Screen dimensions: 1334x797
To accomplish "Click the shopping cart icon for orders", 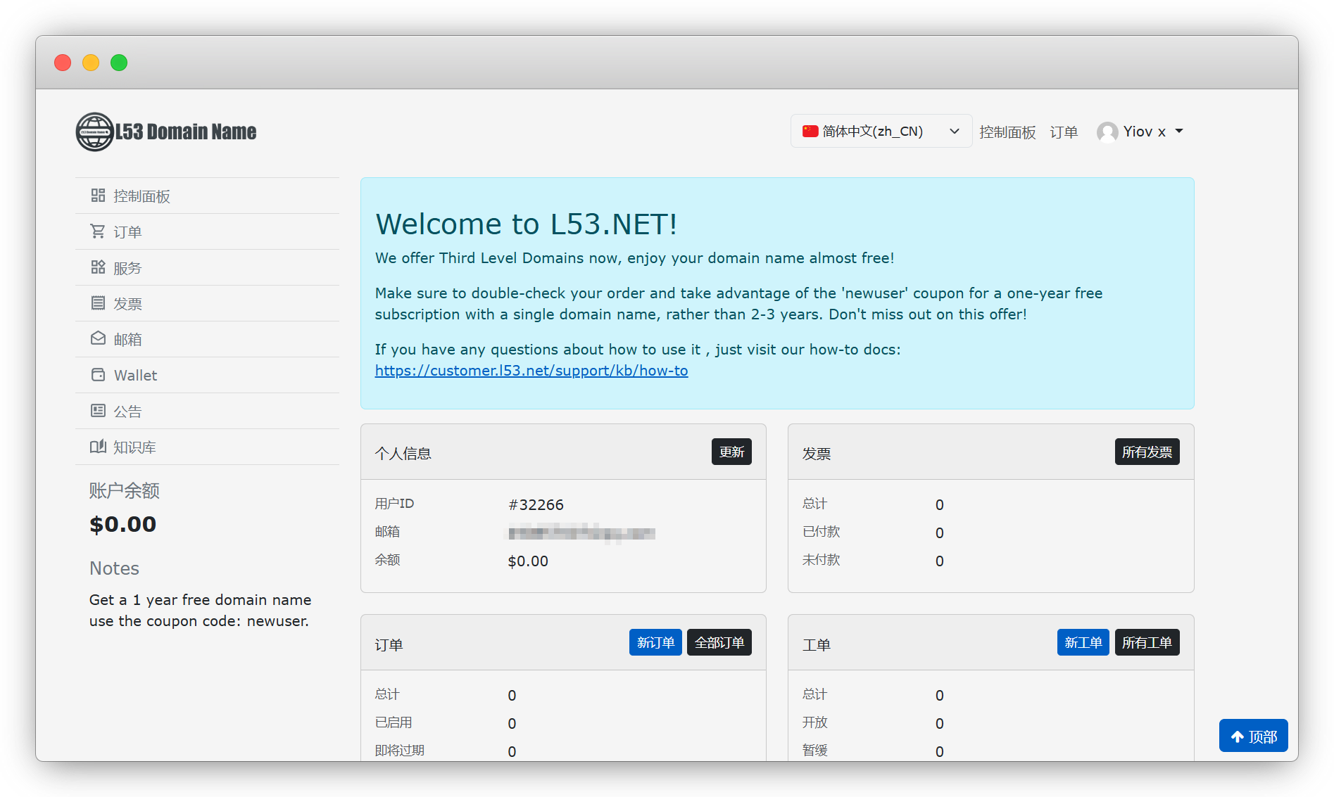I will click(x=98, y=231).
